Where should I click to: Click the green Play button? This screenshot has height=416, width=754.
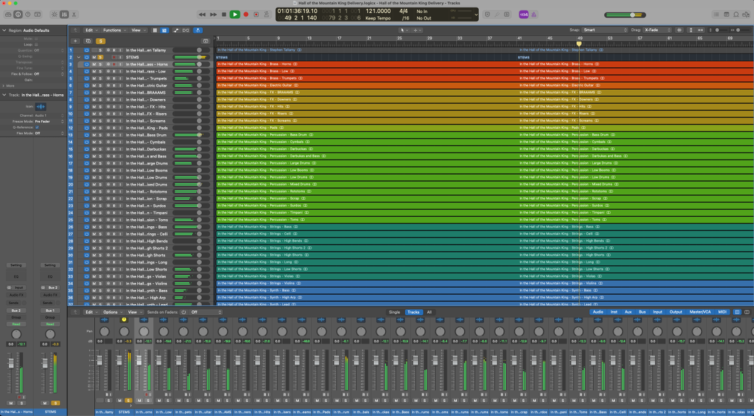(x=235, y=14)
